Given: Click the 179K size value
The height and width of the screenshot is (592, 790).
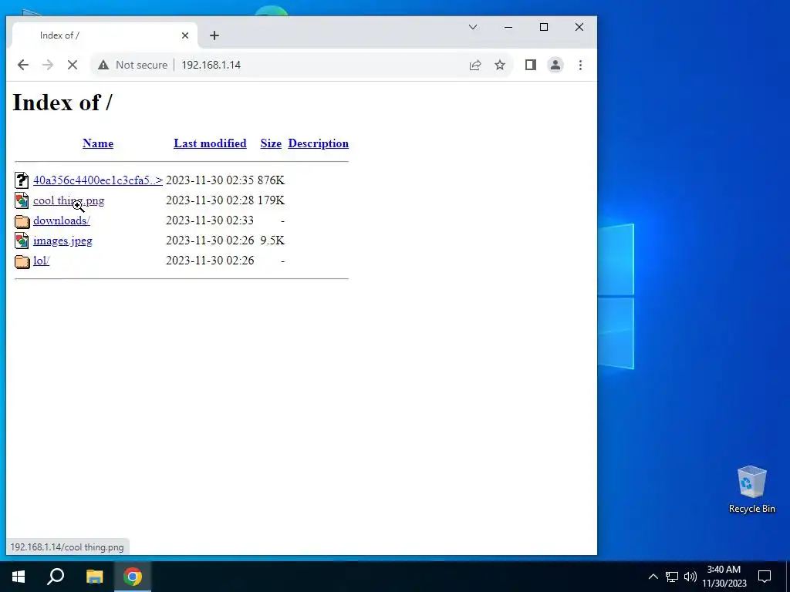Looking at the screenshot, I should click(271, 200).
